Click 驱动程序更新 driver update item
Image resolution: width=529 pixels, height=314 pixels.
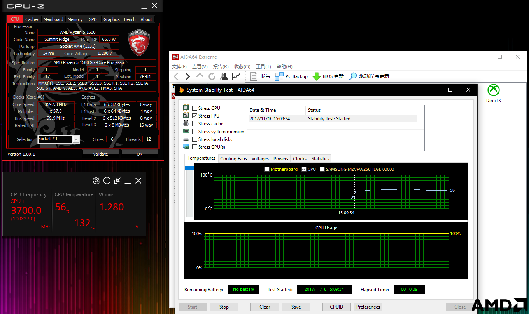click(x=369, y=76)
